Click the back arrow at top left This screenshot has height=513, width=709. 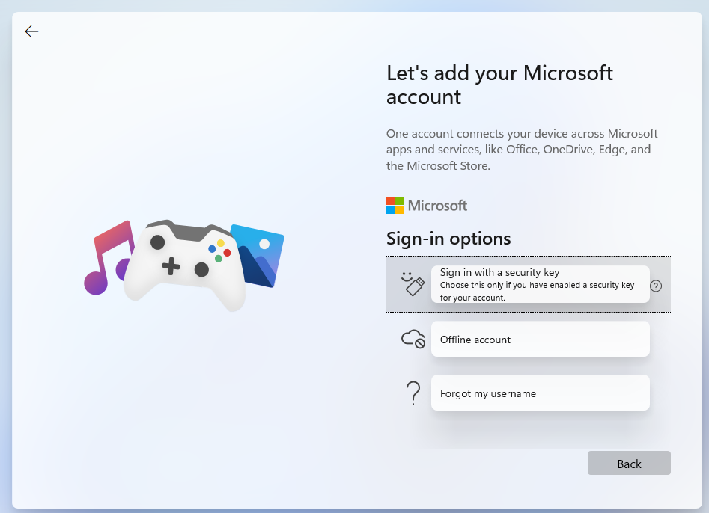tap(31, 31)
